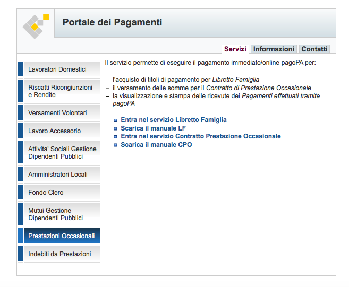
Task: Click the italic Pagamenti effettuati tramite pagoPA text
Action: pos(216,100)
